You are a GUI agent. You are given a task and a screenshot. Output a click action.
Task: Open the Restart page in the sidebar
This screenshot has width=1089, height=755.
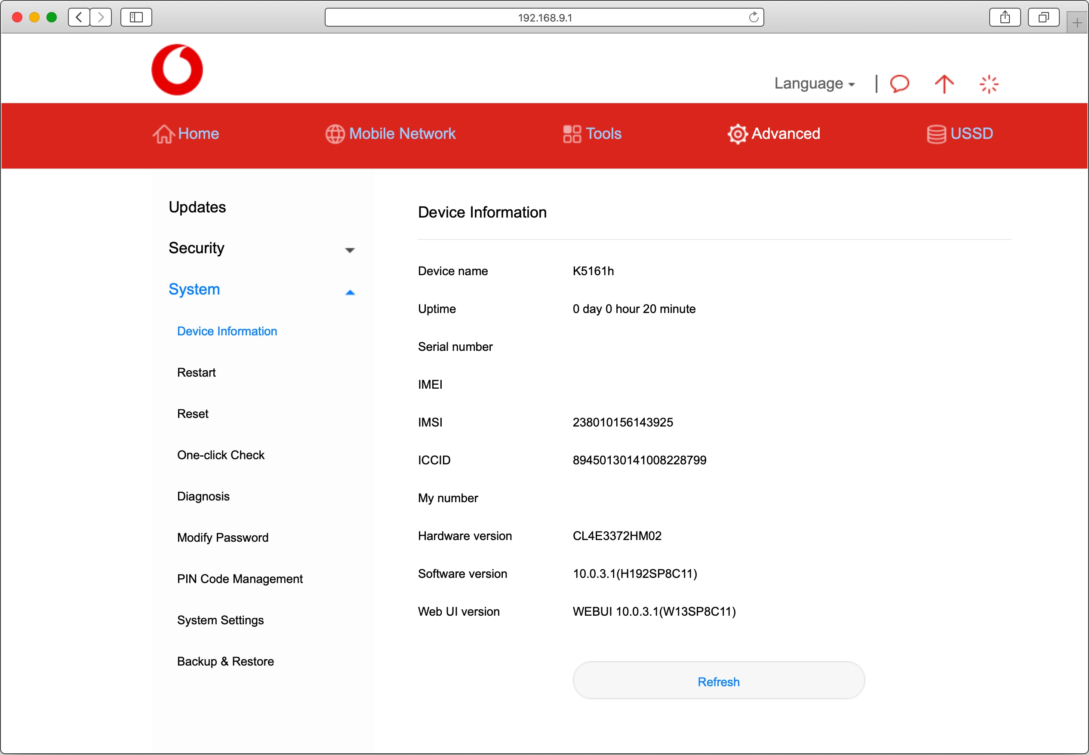coord(196,373)
